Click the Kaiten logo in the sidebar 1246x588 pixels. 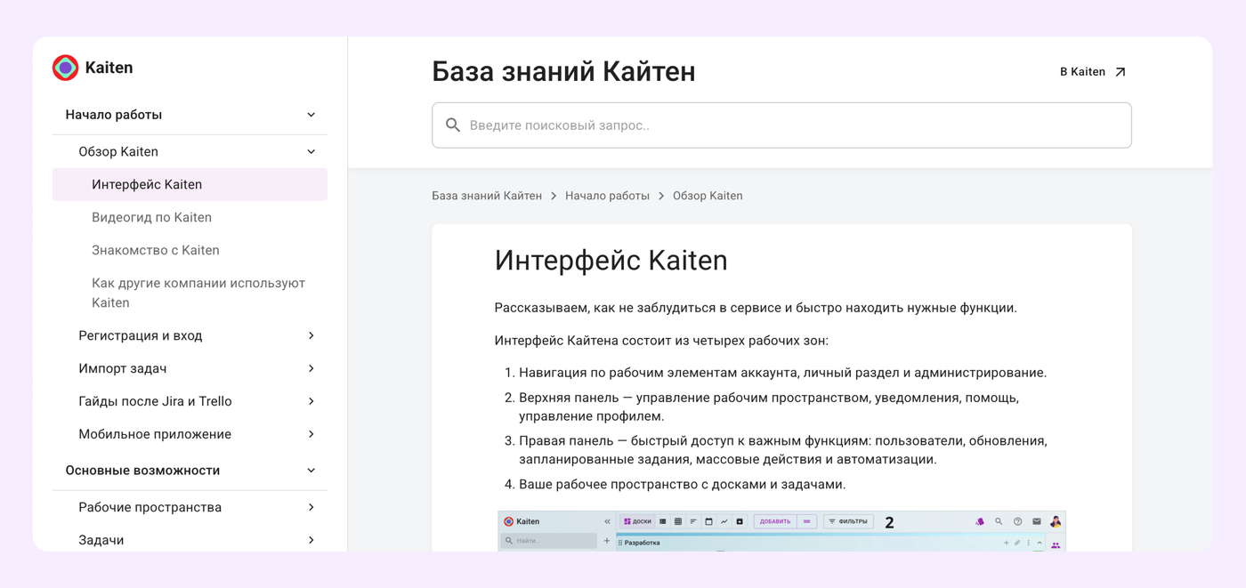point(66,68)
